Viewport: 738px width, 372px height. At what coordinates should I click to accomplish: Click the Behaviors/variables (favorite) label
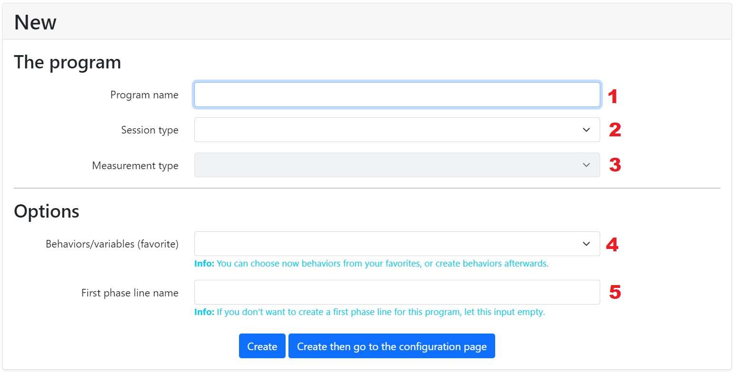(112, 244)
